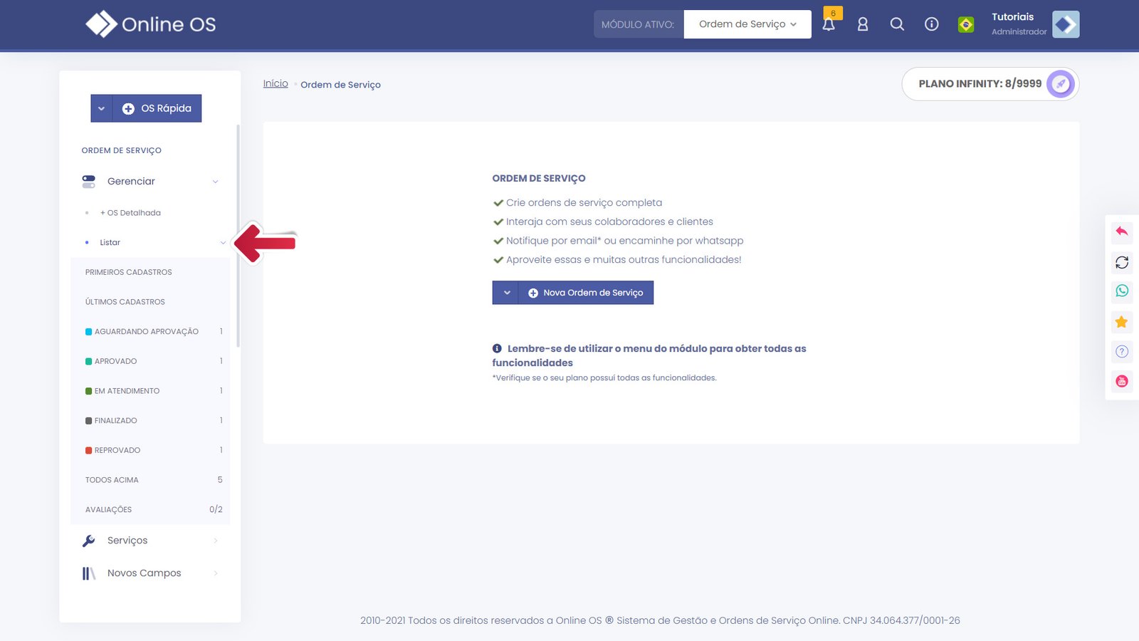The width and height of the screenshot is (1139, 641).
Task: Open the search magnifier icon
Action: tap(897, 24)
